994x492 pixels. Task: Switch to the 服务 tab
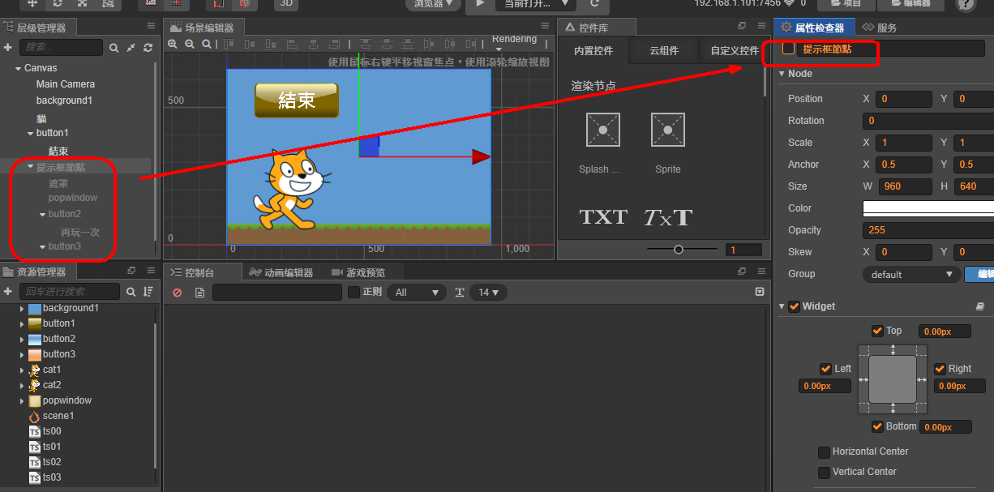(x=880, y=28)
